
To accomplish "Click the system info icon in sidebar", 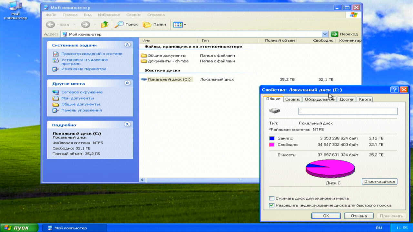I will (x=56, y=54).
